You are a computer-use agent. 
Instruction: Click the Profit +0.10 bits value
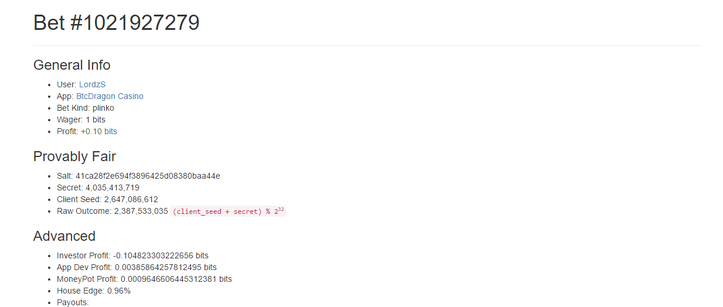tap(99, 131)
